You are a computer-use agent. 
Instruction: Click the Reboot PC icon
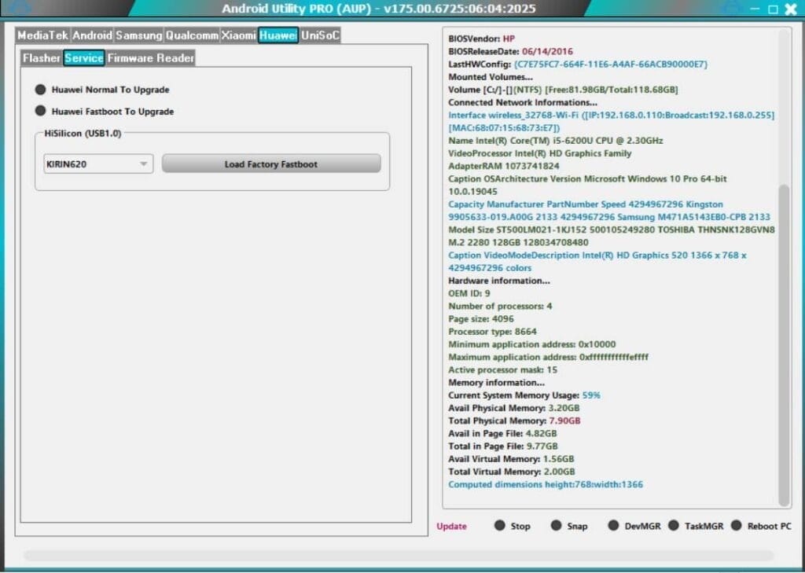coord(736,526)
